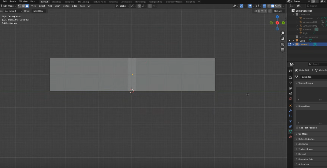Switch orthographic/perspective with grid icon
327x168 pixels.
[x=283, y=50]
